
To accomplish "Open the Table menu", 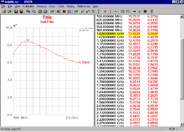I will [61, 6].
